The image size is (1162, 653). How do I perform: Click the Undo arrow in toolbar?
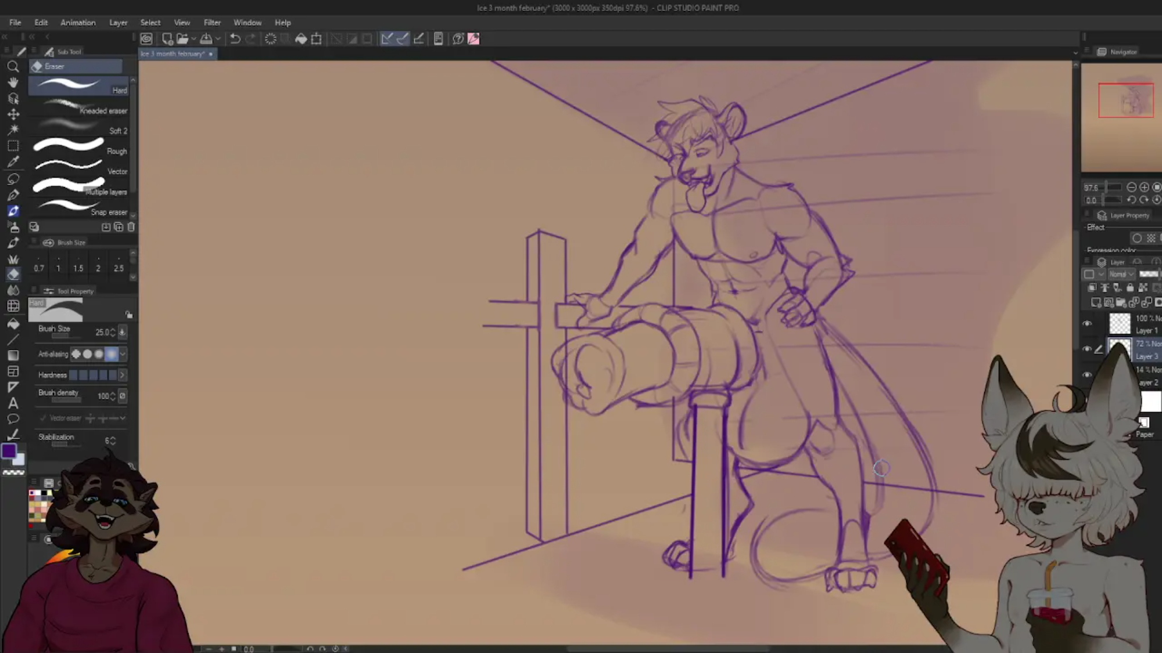click(235, 39)
